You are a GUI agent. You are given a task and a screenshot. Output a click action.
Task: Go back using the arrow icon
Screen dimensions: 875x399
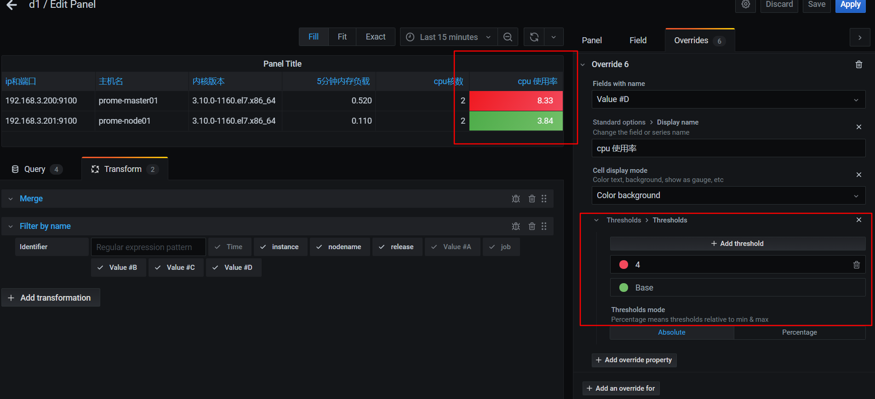coord(12,5)
